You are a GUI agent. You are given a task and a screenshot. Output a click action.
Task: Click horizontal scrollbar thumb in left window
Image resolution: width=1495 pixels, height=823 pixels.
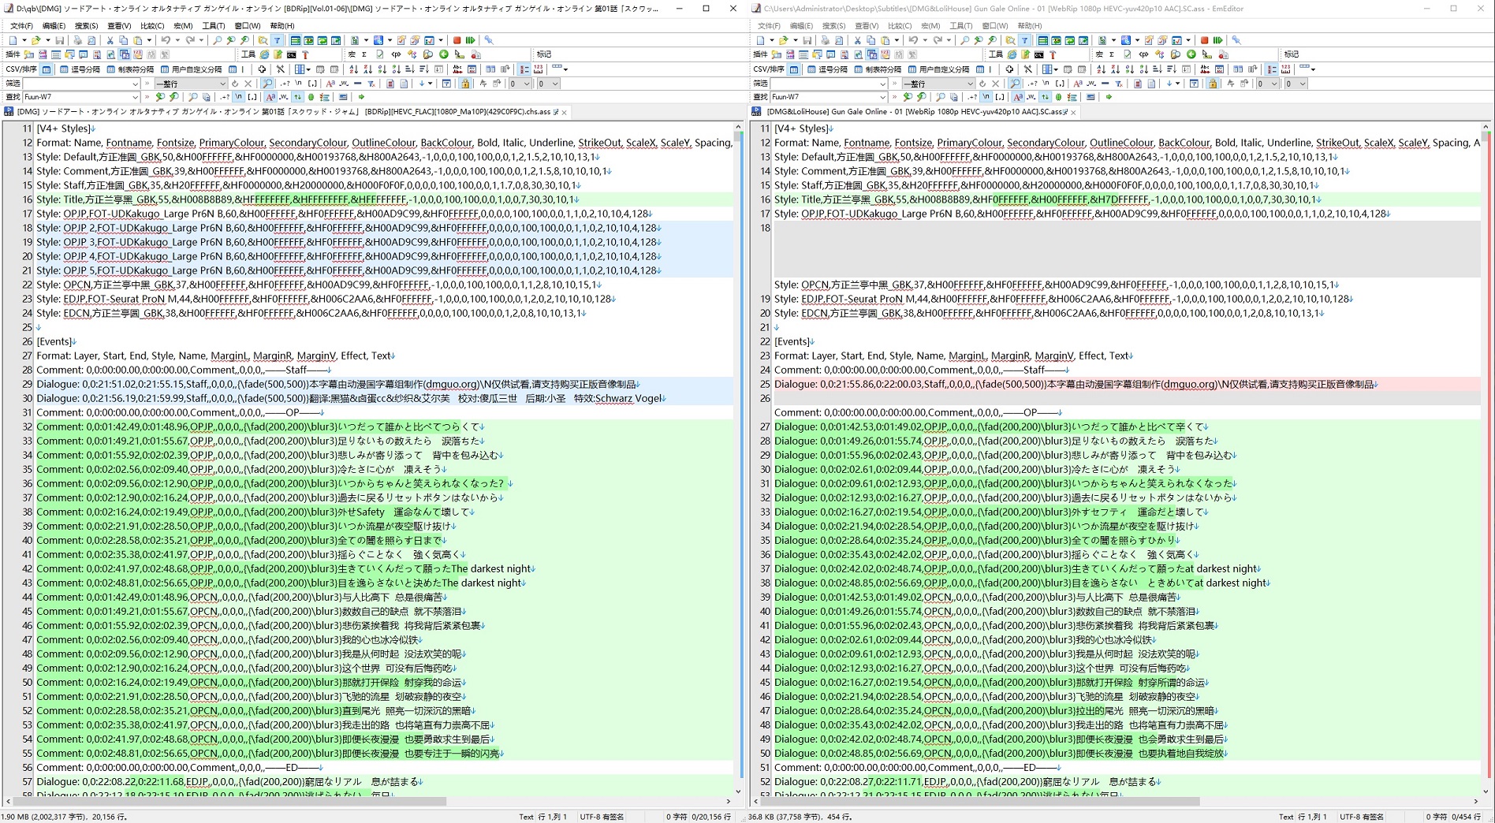coord(230,801)
